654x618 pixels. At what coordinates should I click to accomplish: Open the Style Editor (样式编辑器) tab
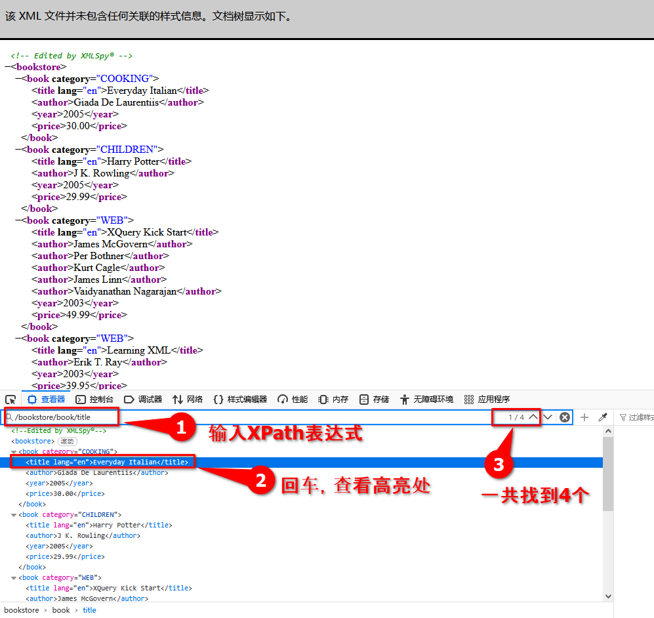(240, 400)
